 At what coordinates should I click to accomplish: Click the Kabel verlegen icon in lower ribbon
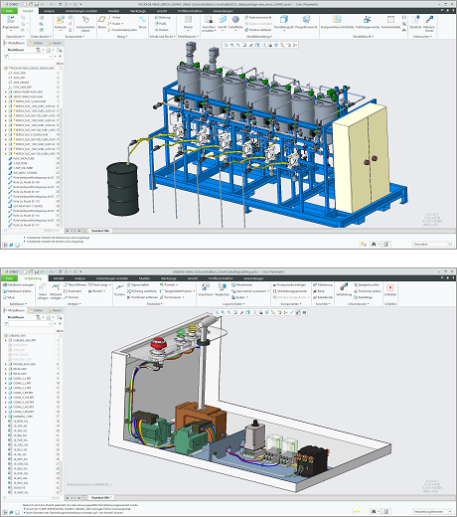(x=43, y=291)
